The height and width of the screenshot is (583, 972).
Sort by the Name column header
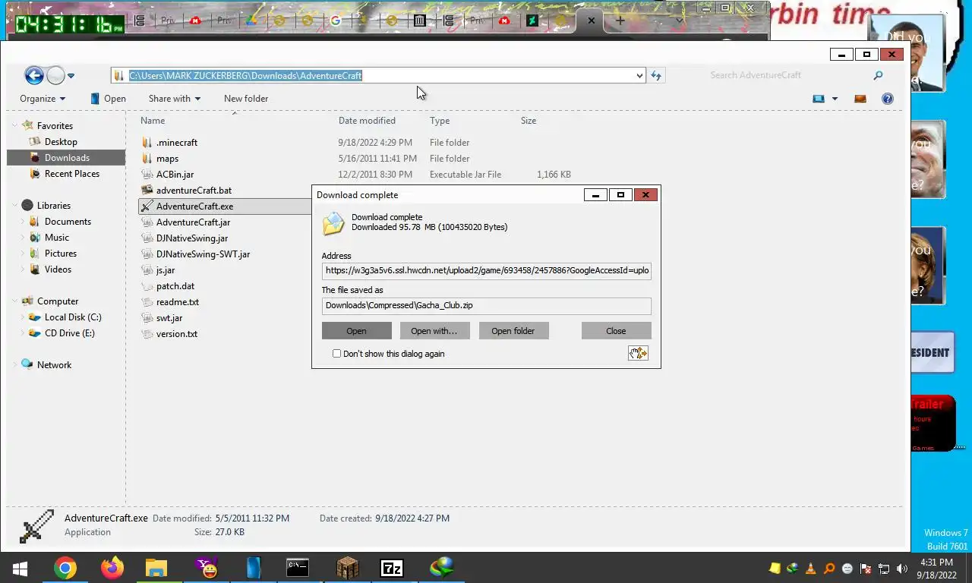click(153, 121)
